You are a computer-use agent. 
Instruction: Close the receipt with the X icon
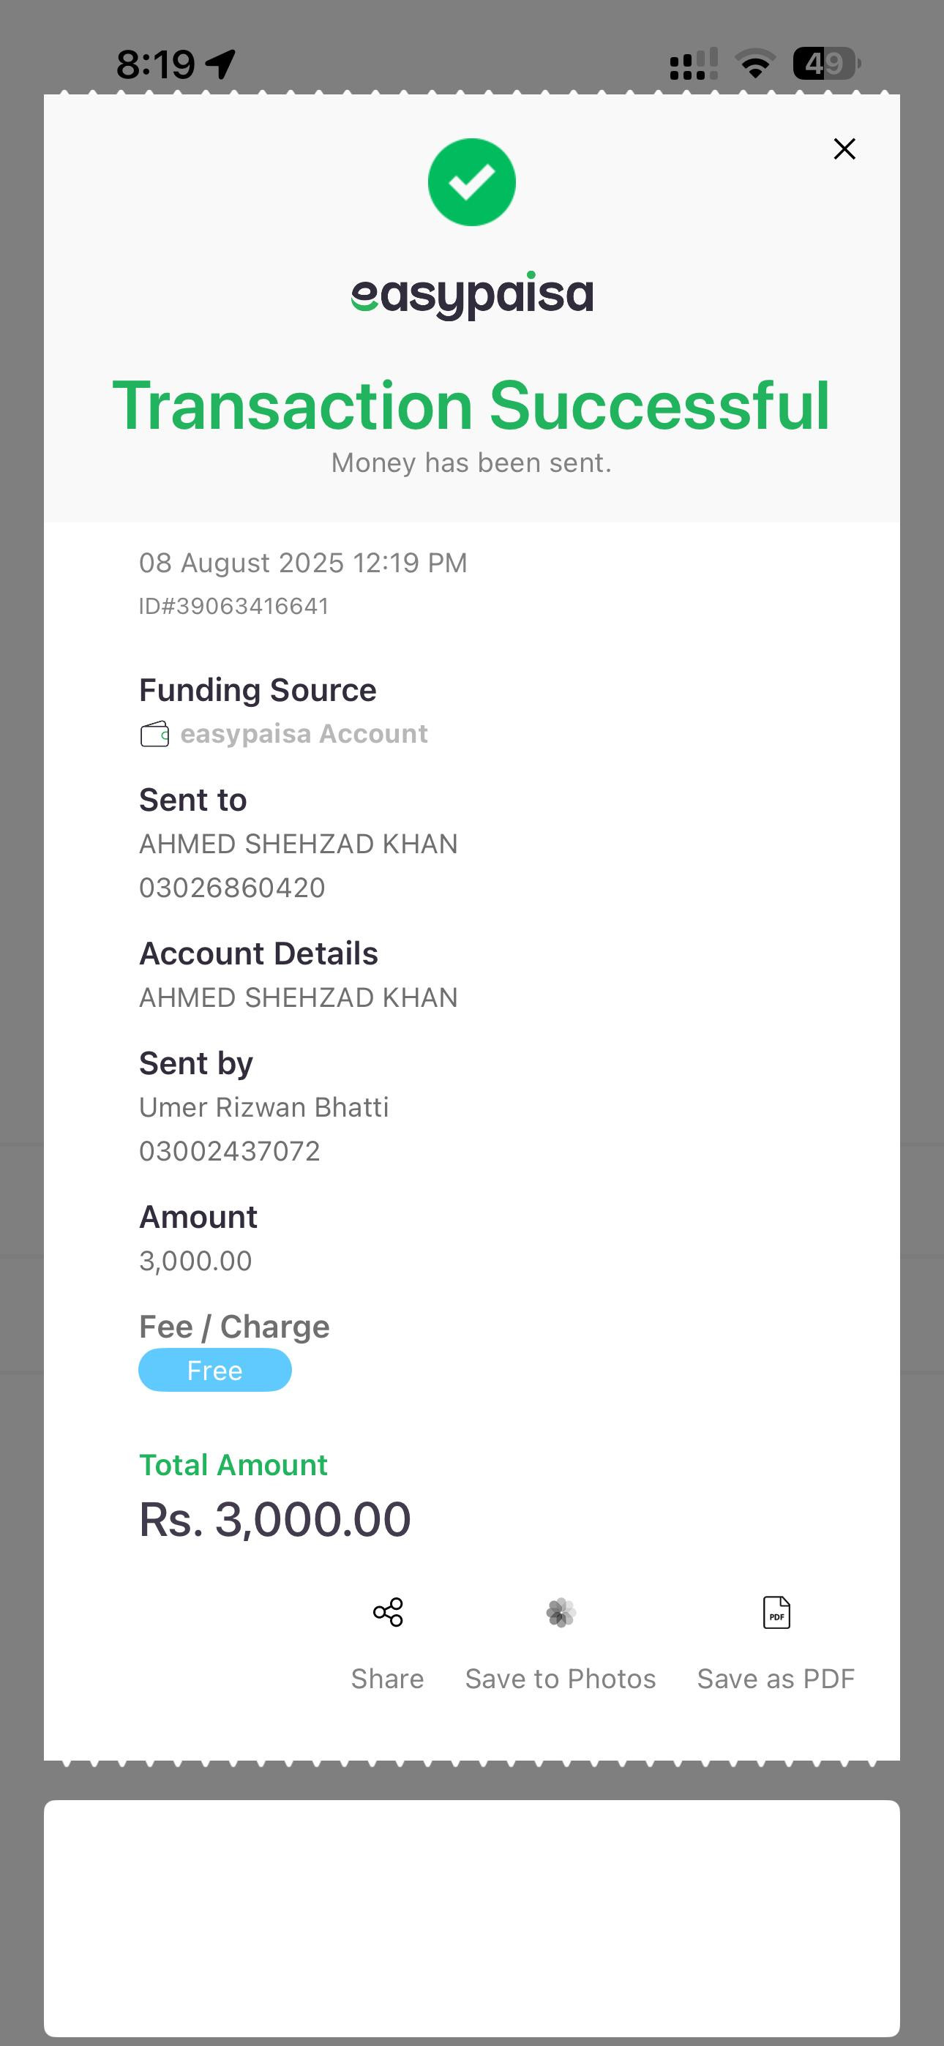tap(844, 149)
